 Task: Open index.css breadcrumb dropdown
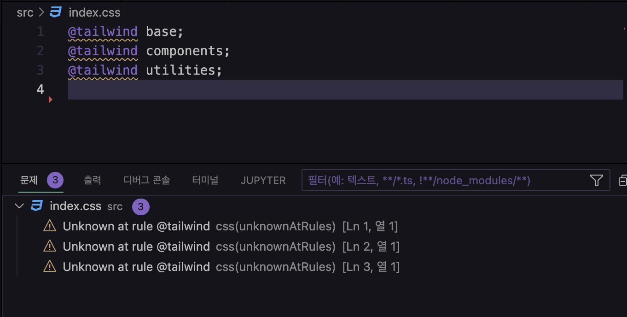(x=94, y=12)
